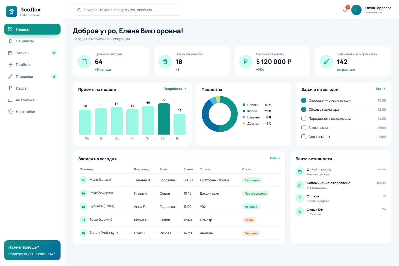
Task: Check Перезвонить владельцам task
Action: pos(303,118)
